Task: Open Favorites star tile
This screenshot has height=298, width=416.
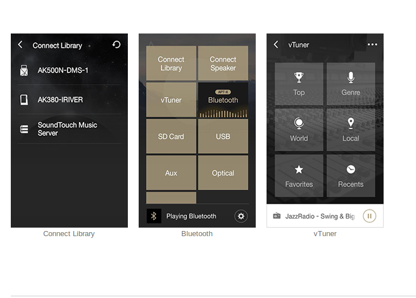Action: [x=299, y=175]
